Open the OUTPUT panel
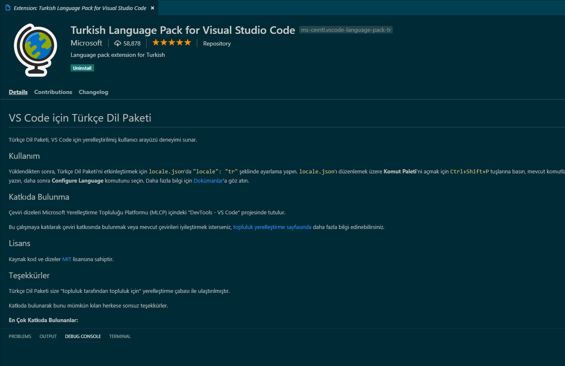 [48, 336]
